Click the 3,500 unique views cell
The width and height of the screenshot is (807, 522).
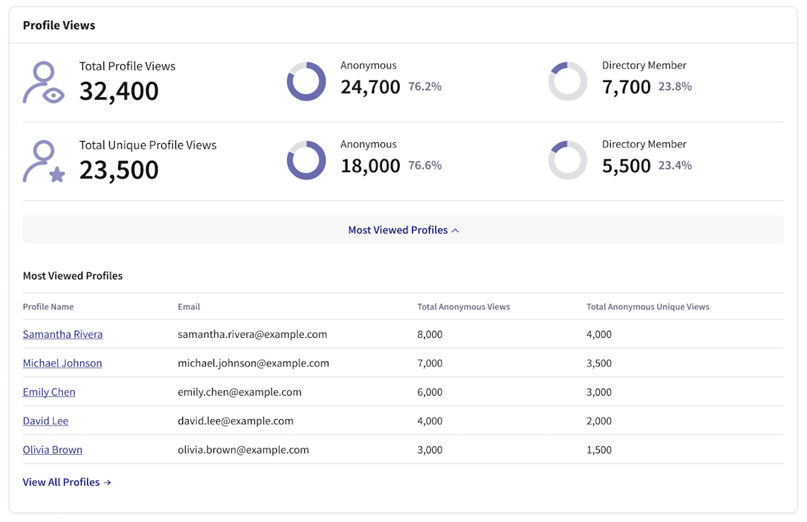tap(599, 363)
